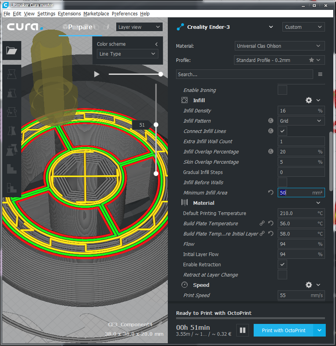Select the Per Model Settings tool

tap(12, 150)
